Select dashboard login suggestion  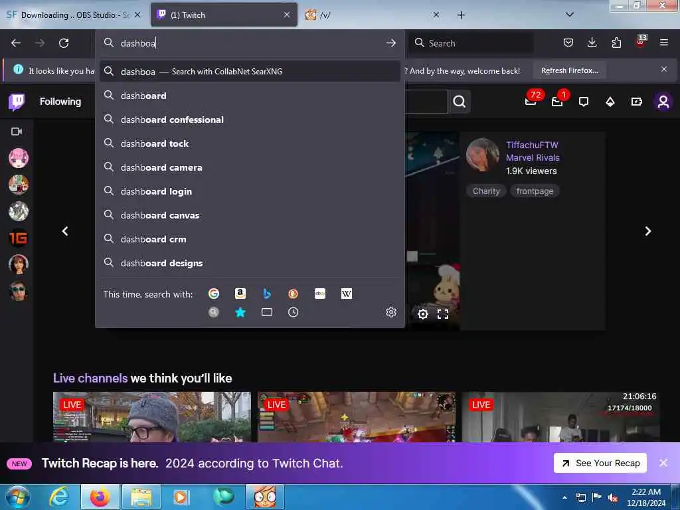pos(250,191)
